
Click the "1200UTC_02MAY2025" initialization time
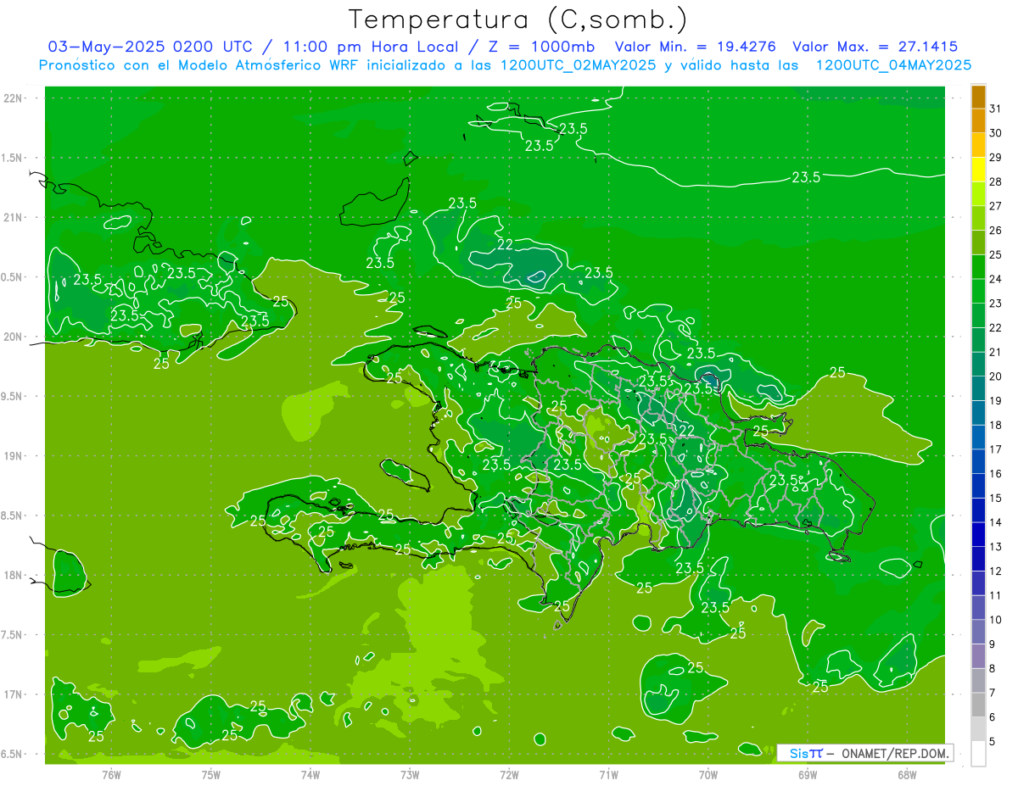pyautogui.click(x=578, y=65)
